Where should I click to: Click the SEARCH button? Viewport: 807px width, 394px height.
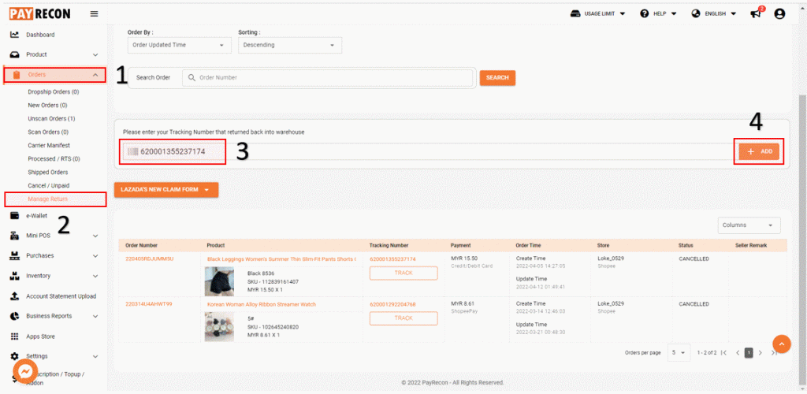point(497,78)
